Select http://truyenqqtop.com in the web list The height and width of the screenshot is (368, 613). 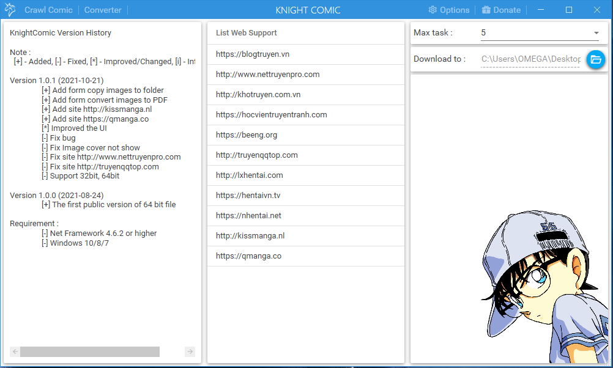(x=306, y=155)
